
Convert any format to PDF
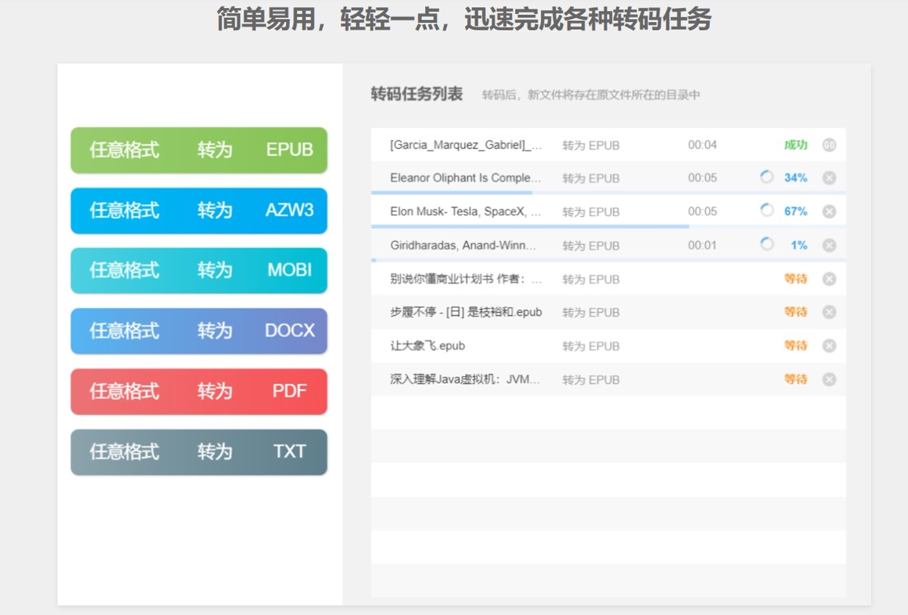[199, 392]
